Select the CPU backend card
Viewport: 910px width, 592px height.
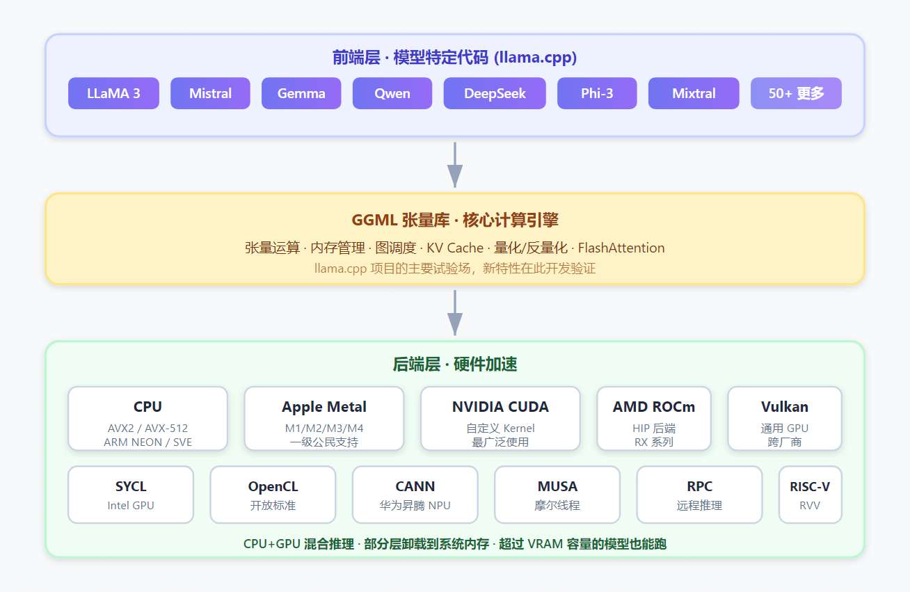[x=147, y=419]
